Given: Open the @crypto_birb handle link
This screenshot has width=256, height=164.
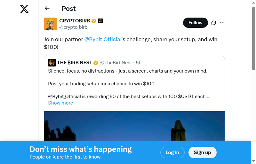Looking at the screenshot, I should click(73, 27).
